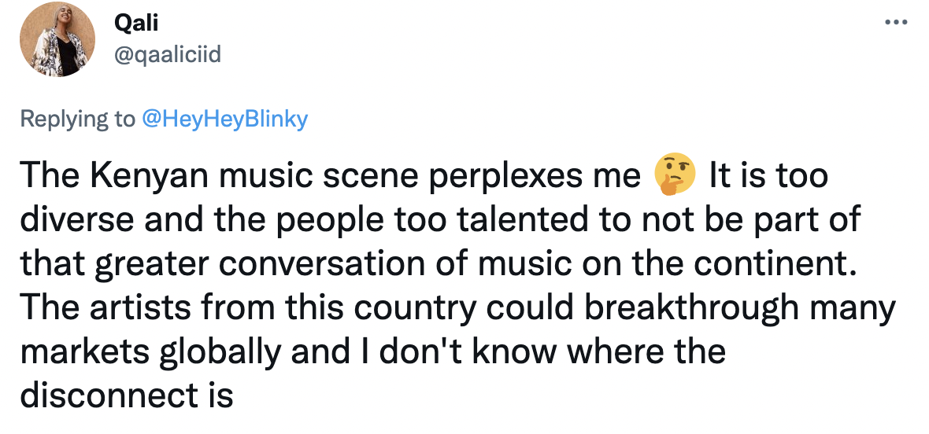The width and height of the screenshot is (929, 434).
Task: Click the 'Replying to' label text
Action: [77, 119]
